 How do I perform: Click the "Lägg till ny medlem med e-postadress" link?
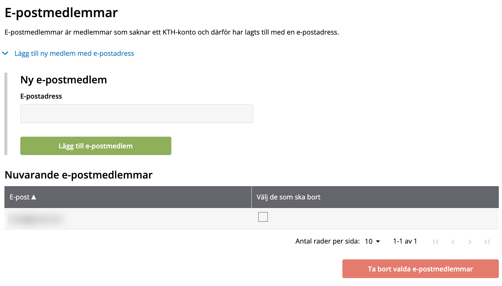click(x=74, y=53)
